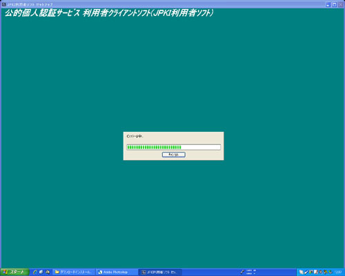The image size is (345, 276).
Task: Maximize the JPKI setup window
Action: click(335, 5)
